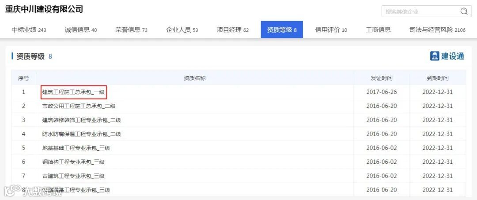
Task: Click expiry date of 市政公用工程 row
Action: pos(437,106)
